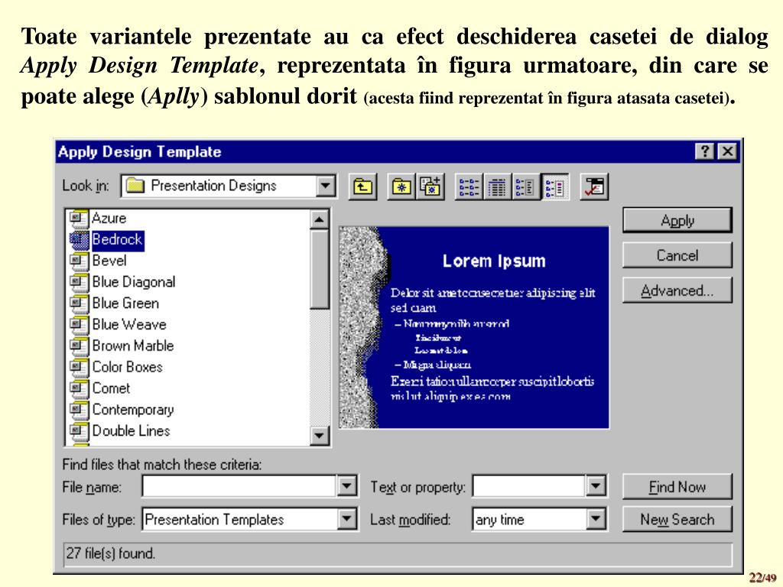
Task: Click the Azure template file icon
Action: pyautogui.click(x=79, y=219)
